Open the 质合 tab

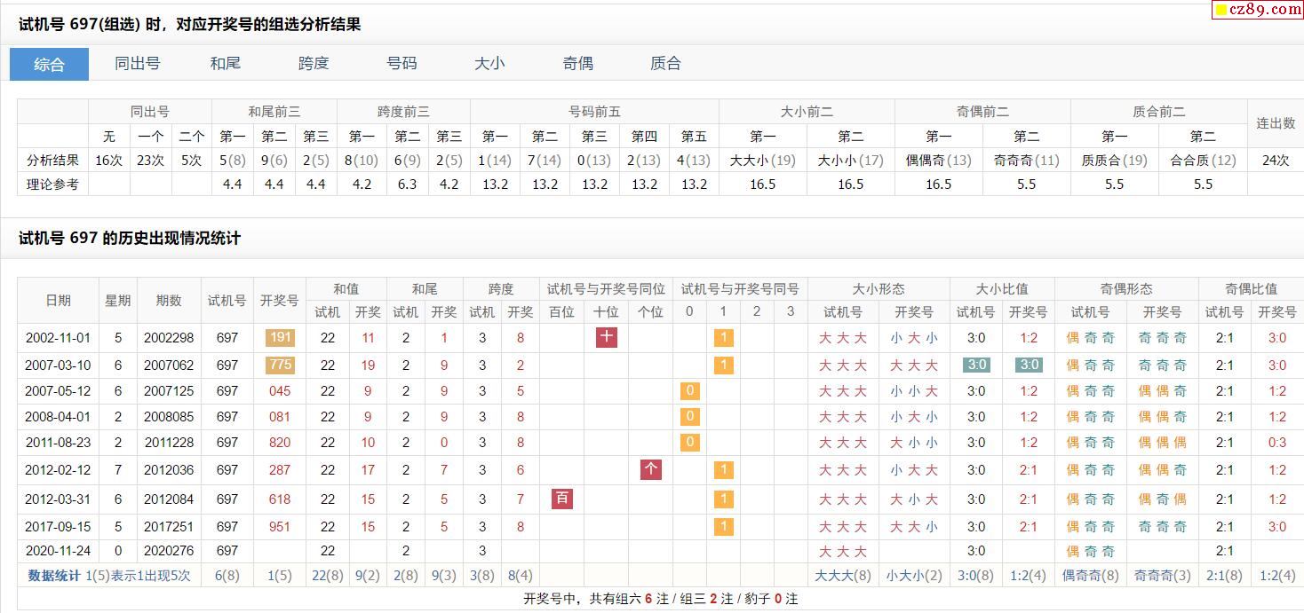pos(665,64)
